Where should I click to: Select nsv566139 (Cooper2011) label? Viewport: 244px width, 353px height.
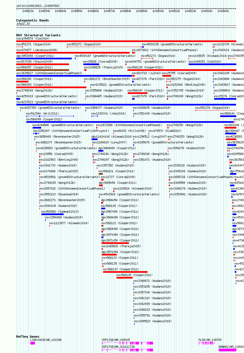click(145, 67)
